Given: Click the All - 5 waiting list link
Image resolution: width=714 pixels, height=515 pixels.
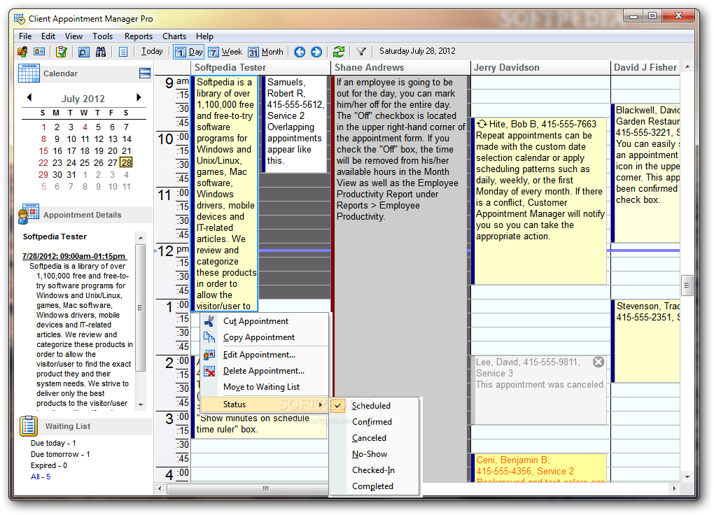Looking at the screenshot, I should pos(41,477).
